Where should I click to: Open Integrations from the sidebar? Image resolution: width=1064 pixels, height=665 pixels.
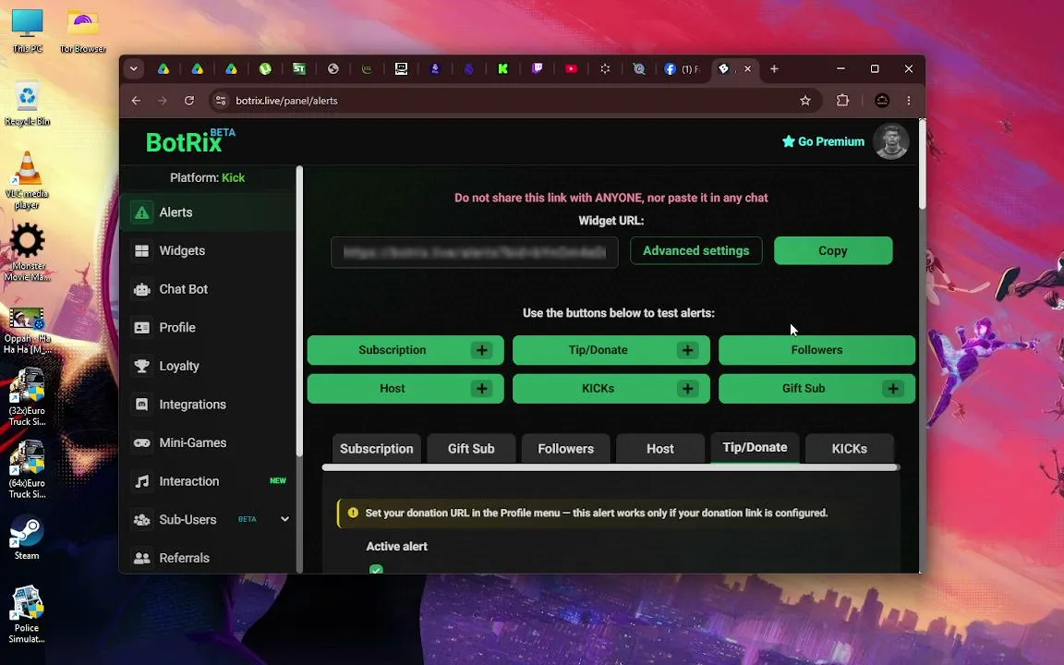(x=208, y=405)
